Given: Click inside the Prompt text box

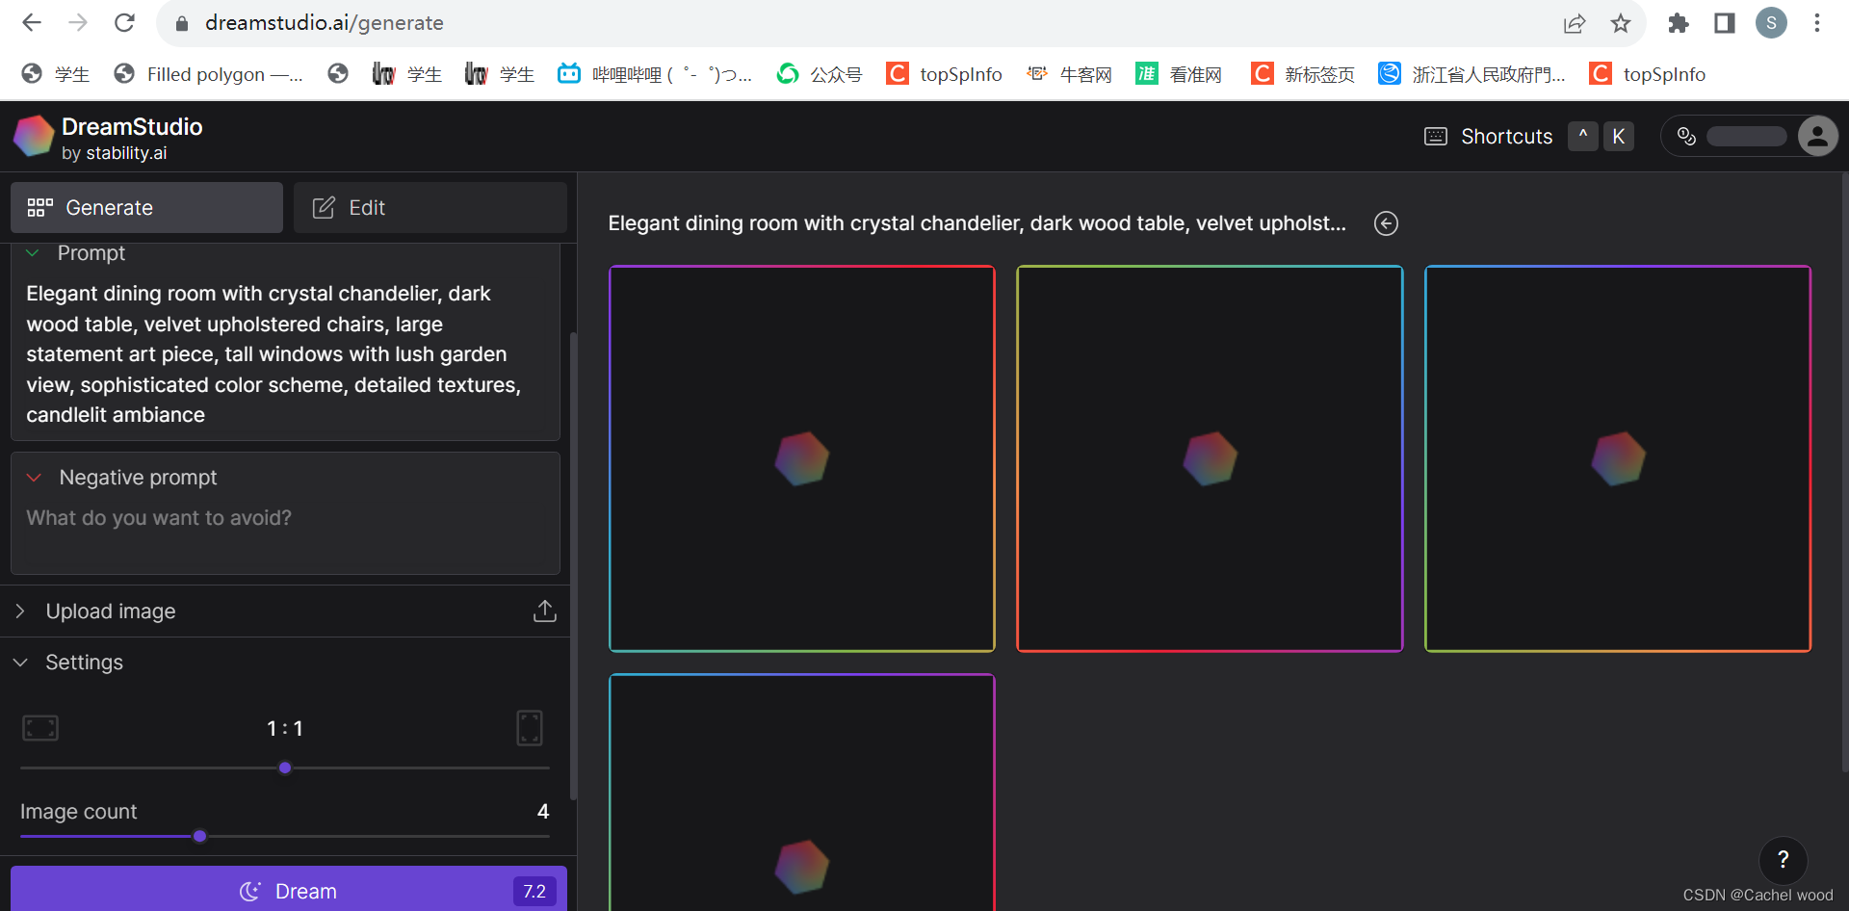Looking at the screenshot, I should pyautogui.click(x=285, y=354).
